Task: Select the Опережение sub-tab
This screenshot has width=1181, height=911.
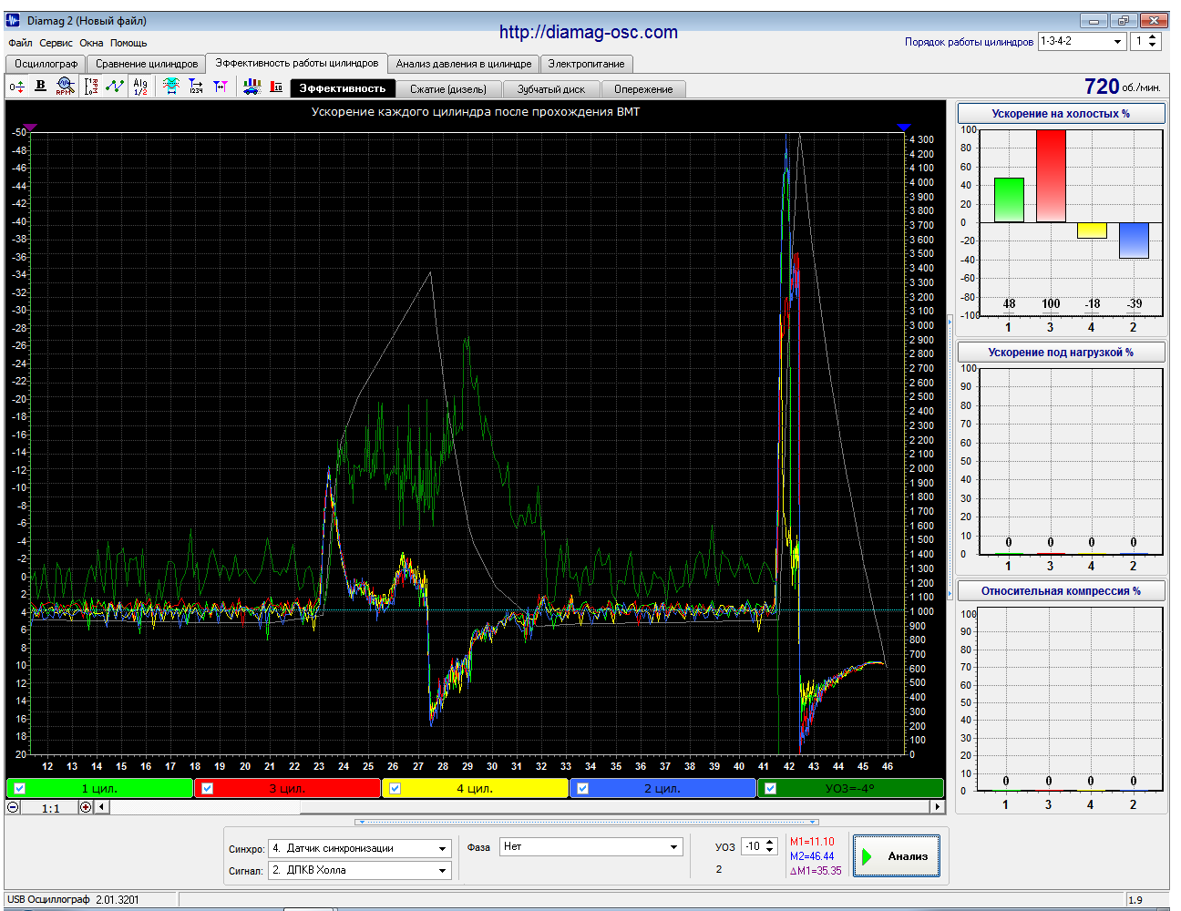Action: pos(643,89)
